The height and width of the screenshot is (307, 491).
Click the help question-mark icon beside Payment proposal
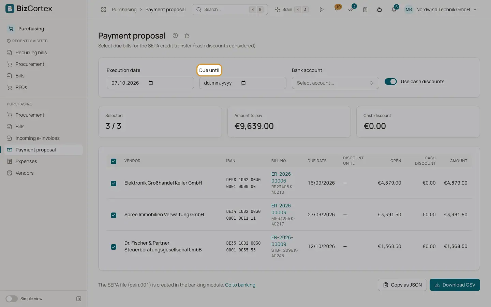pos(175,35)
